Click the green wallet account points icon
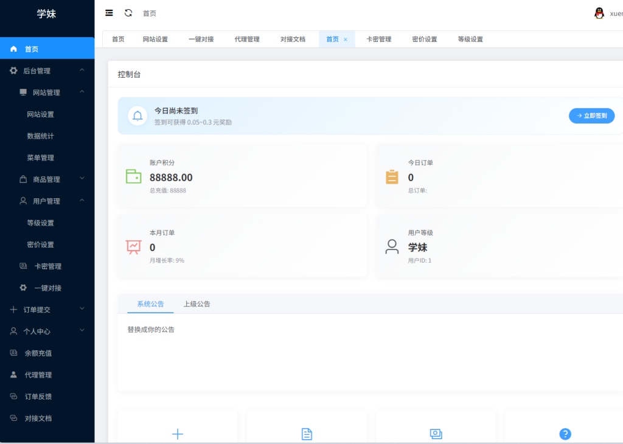The height and width of the screenshot is (444, 623). [133, 176]
